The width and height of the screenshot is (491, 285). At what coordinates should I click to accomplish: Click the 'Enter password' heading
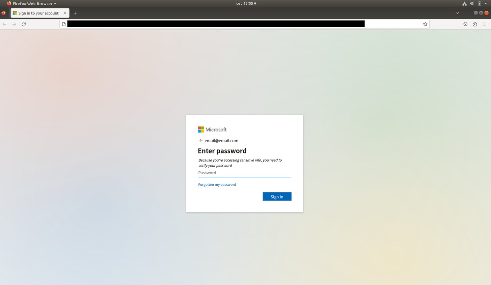(x=222, y=151)
